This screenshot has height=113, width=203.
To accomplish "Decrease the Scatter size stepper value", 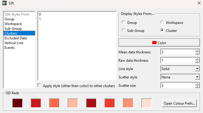I will (197, 87).
